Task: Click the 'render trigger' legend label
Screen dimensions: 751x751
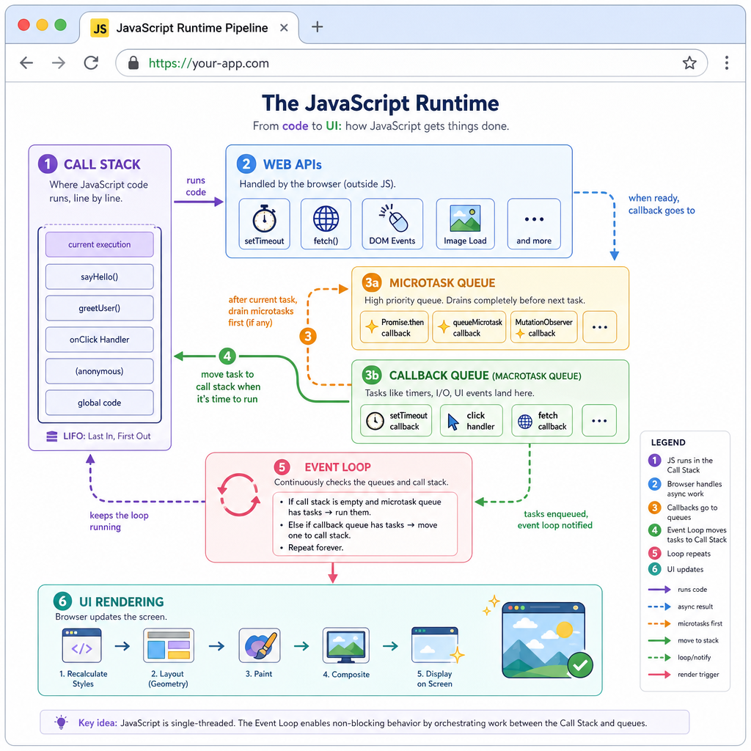Action: pyautogui.click(x=698, y=675)
